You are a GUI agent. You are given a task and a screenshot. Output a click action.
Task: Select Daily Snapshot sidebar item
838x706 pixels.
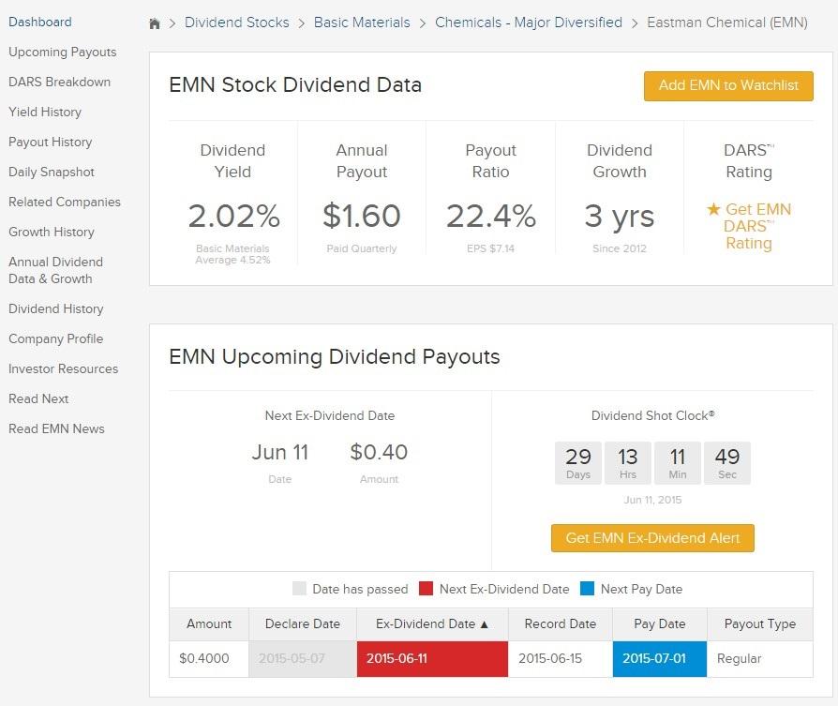52,172
